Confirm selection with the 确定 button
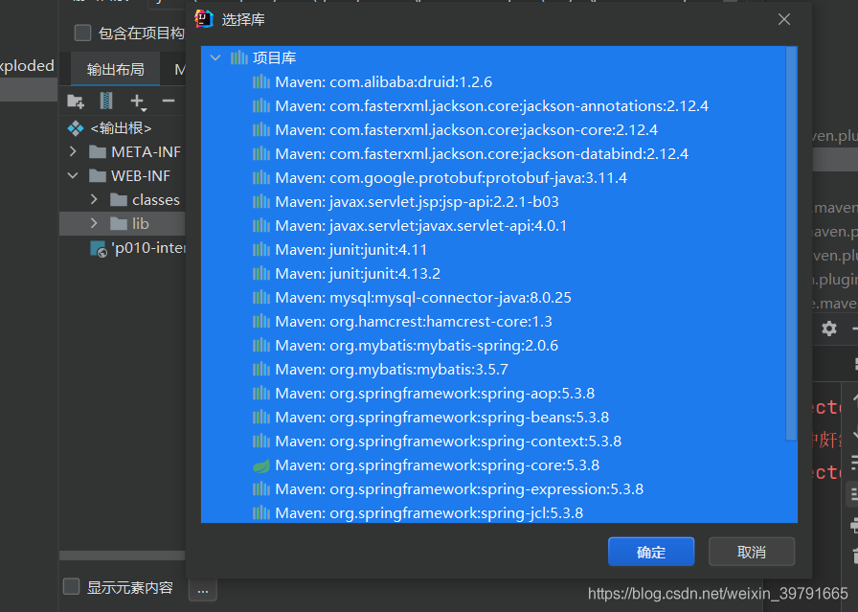This screenshot has width=858, height=612. pyautogui.click(x=651, y=552)
